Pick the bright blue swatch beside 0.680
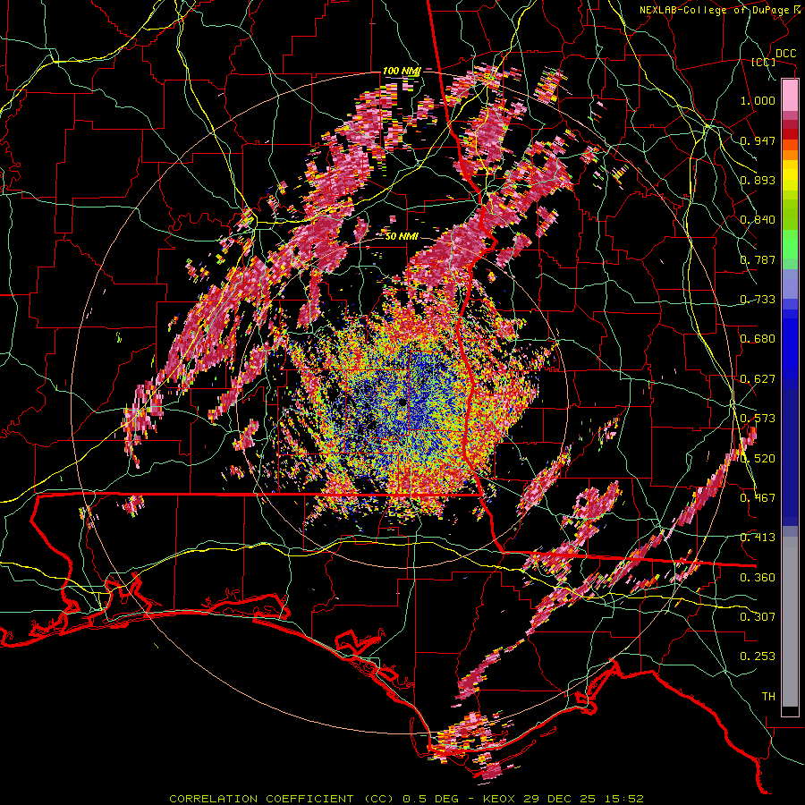This screenshot has height=805, width=805. [x=790, y=342]
